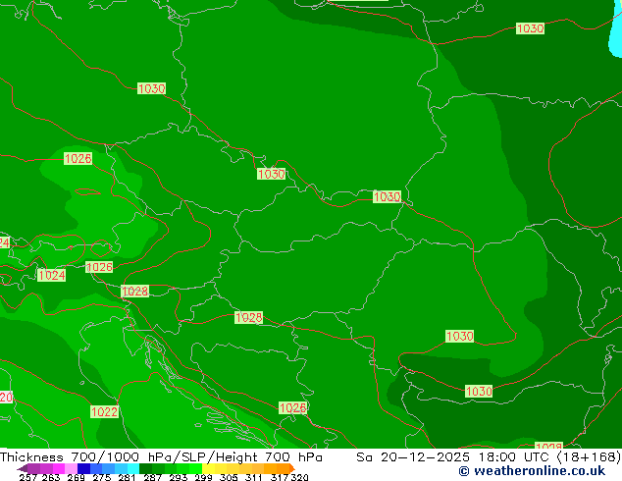Click the cyan patch on the map
622x481 pixels.
pyautogui.click(x=616, y=29)
